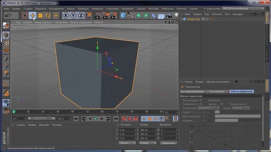Switch to Edges mode icon
This screenshot has width=271, height=152.
pyautogui.click(x=6, y=66)
